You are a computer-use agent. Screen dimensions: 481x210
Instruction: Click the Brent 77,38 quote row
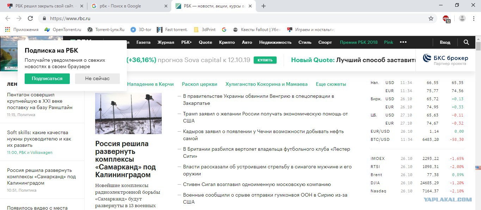click(x=417, y=175)
